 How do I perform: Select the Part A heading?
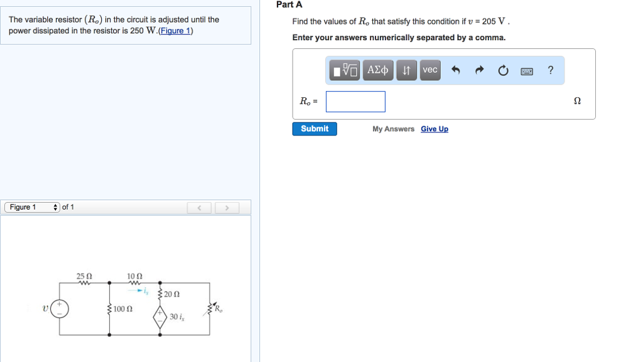tap(288, 5)
